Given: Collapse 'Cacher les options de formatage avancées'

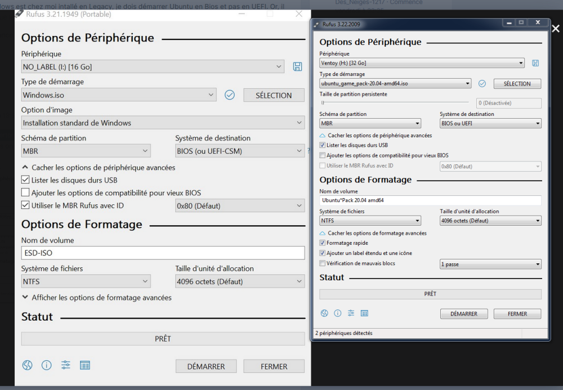Looking at the screenshot, I should (x=373, y=233).
